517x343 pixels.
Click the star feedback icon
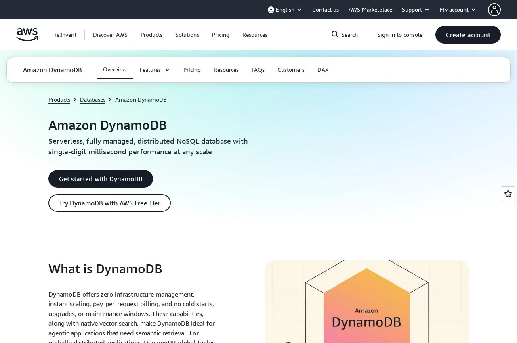click(x=508, y=194)
